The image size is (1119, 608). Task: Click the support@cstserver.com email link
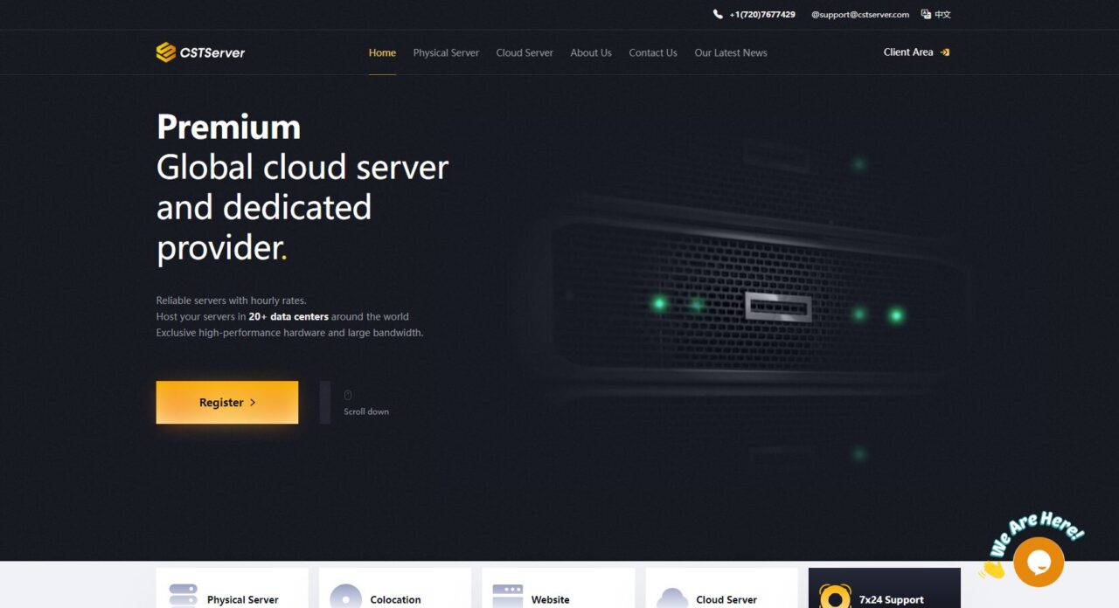tap(860, 15)
